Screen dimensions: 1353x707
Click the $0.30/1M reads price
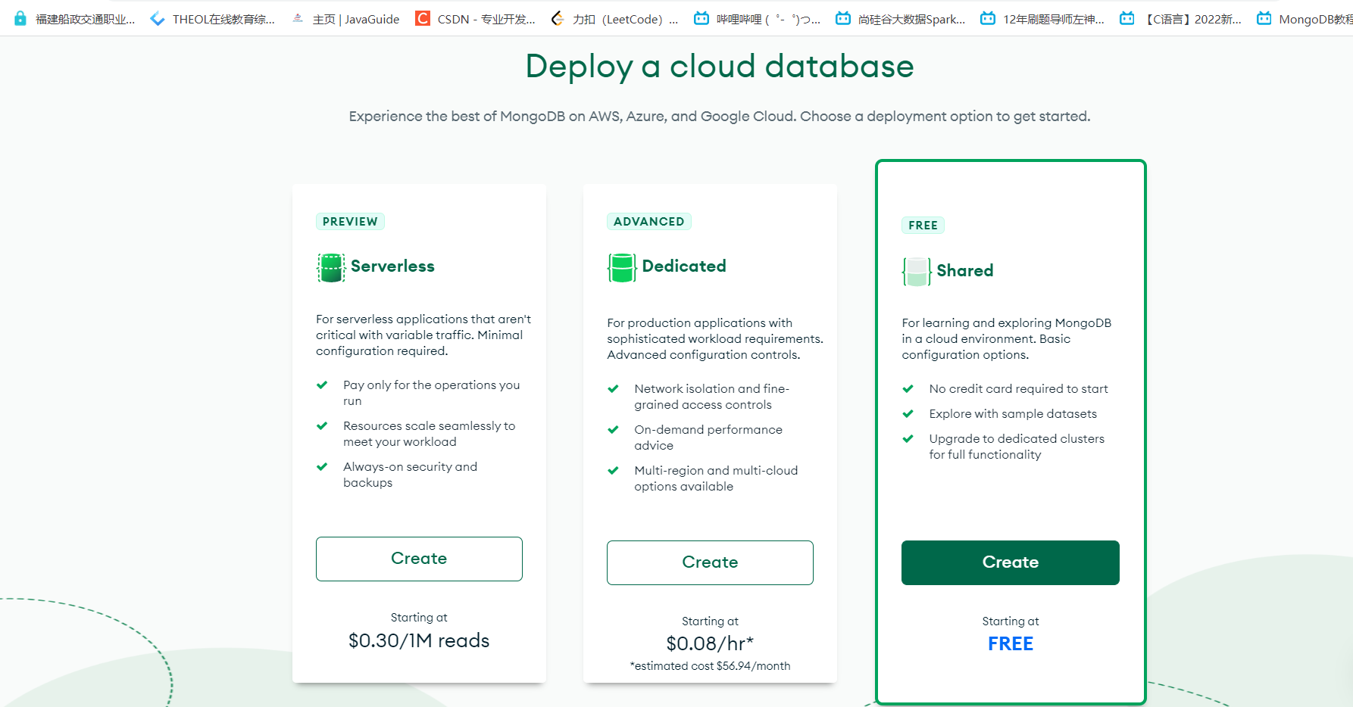419,640
